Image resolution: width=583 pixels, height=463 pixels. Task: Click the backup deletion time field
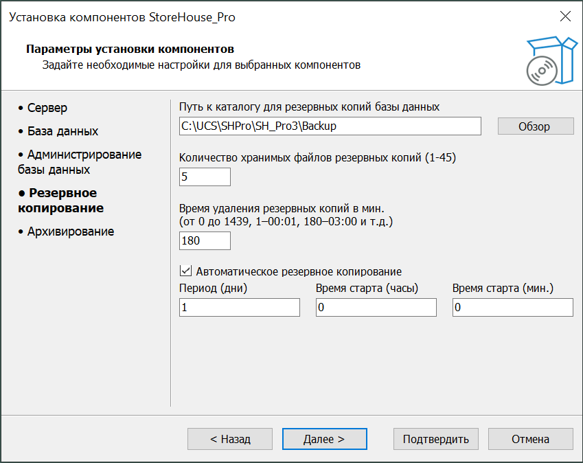coord(205,241)
